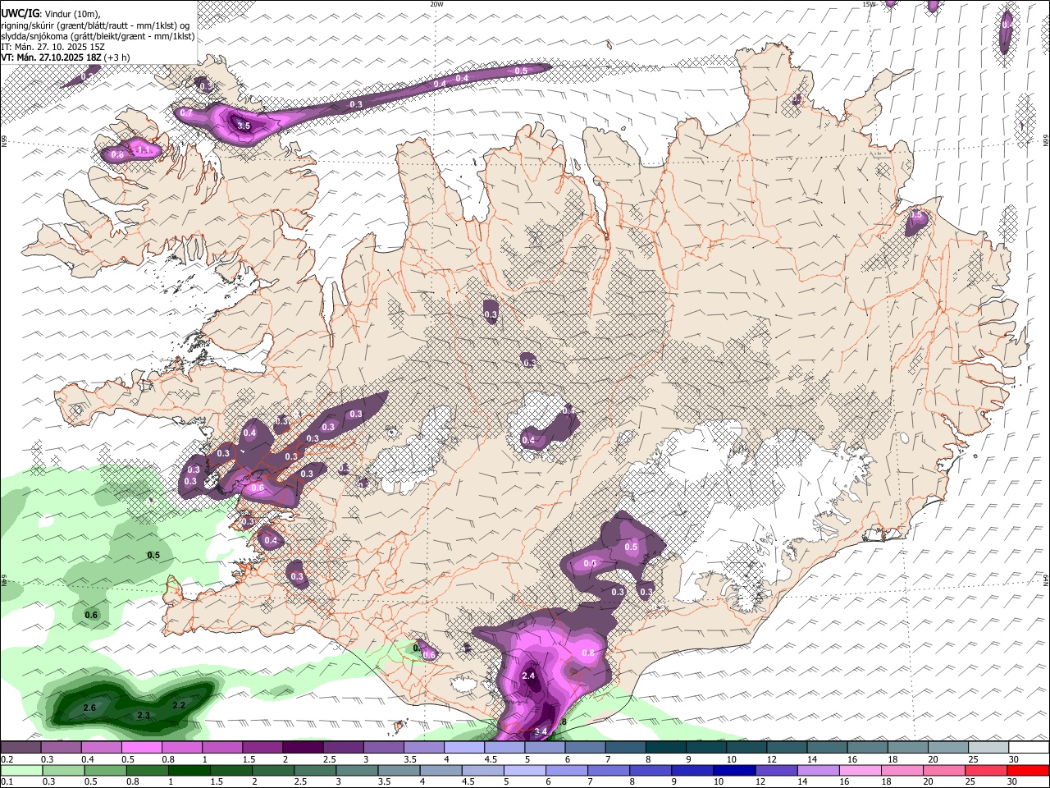This screenshot has height=788, width=1050.
Task: Click the '0.7' snowfall value label
Action: point(186,112)
